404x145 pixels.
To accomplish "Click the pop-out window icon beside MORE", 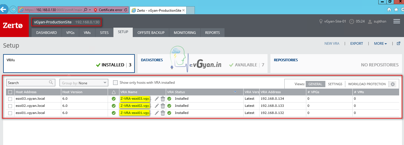I will (399, 44).
